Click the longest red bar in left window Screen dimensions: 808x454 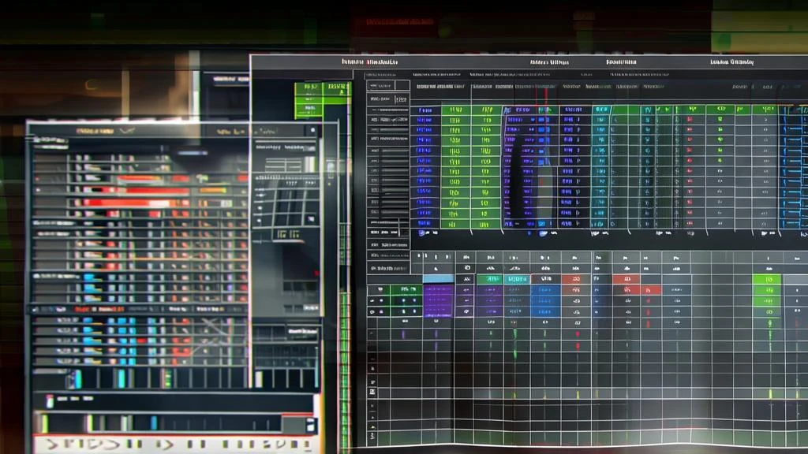129,203
